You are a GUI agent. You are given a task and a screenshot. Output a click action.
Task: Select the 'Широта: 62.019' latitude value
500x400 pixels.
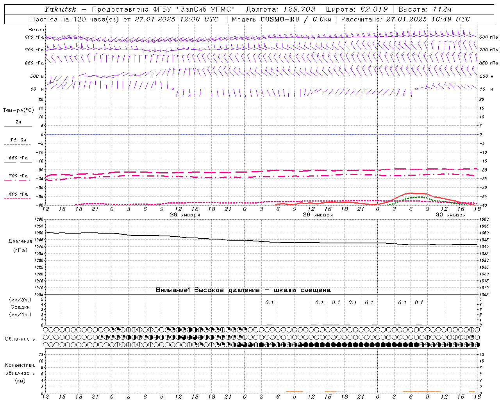(x=357, y=9)
